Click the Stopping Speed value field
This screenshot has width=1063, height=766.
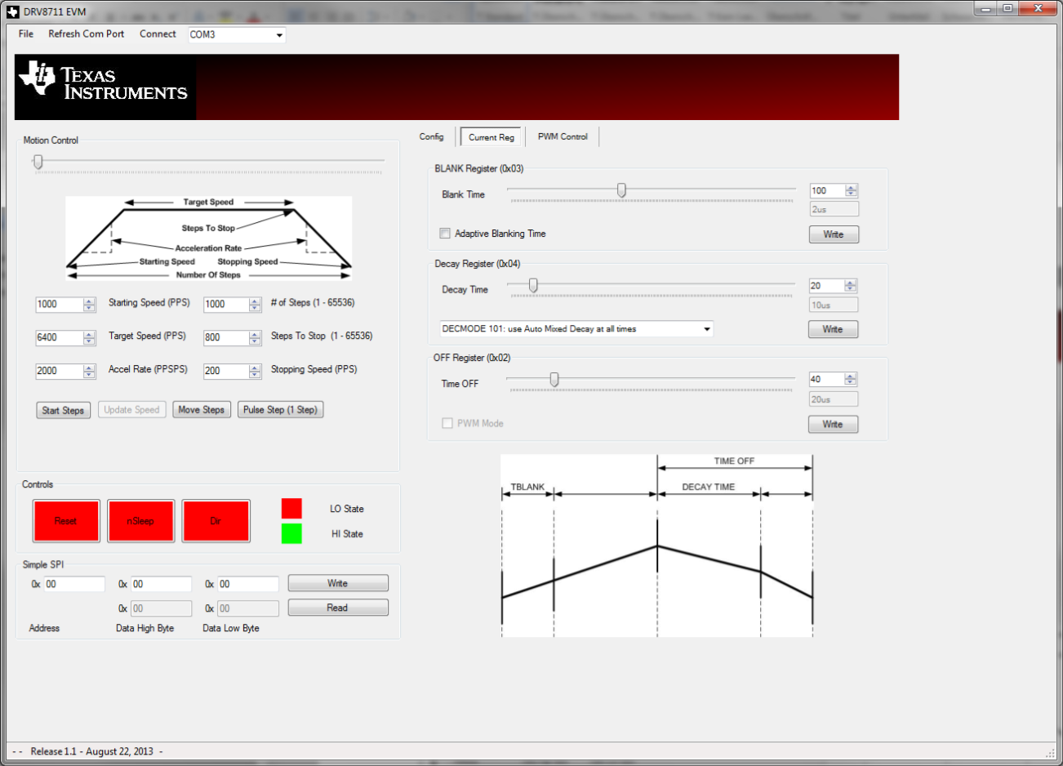point(226,371)
